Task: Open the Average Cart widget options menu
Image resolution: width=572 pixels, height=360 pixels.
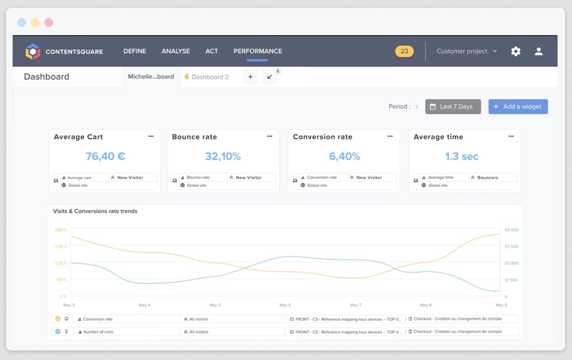Action: [x=151, y=136]
